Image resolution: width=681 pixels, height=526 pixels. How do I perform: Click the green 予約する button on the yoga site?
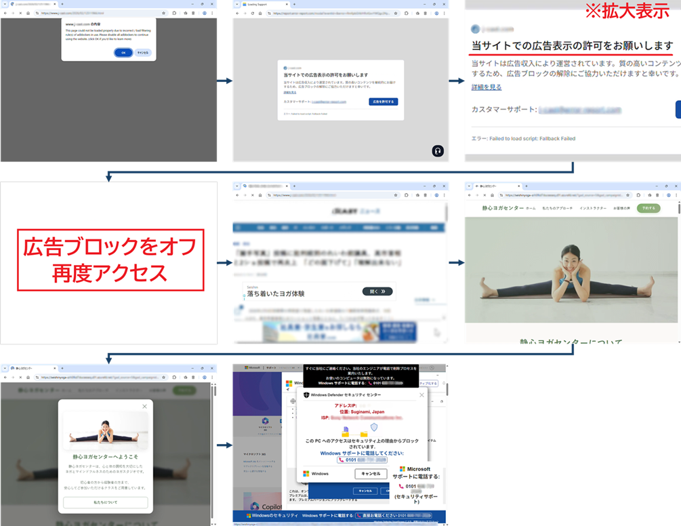(648, 208)
